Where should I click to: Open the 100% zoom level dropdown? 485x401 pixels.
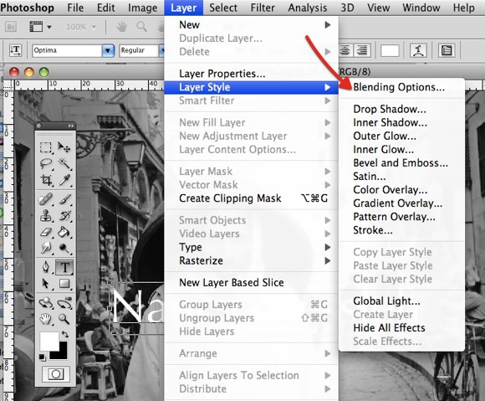94,28
